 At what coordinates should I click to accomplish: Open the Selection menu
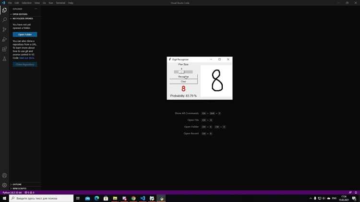[x=26, y=3]
